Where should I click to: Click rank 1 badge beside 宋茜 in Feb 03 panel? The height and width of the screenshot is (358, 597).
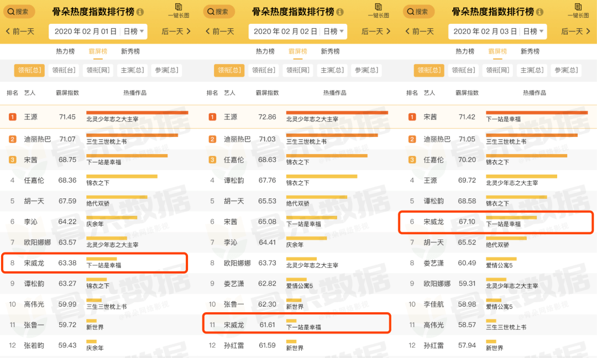coord(412,117)
